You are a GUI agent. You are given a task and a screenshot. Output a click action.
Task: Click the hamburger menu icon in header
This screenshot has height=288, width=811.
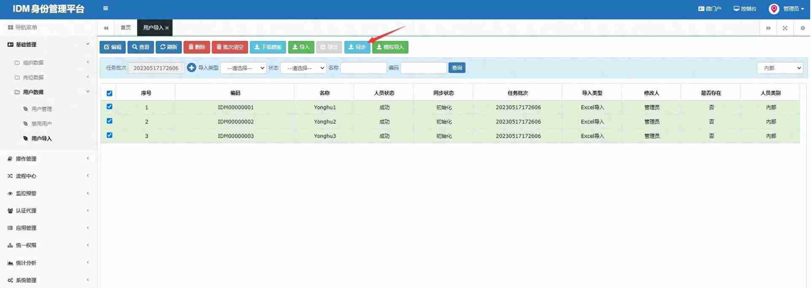(105, 8)
